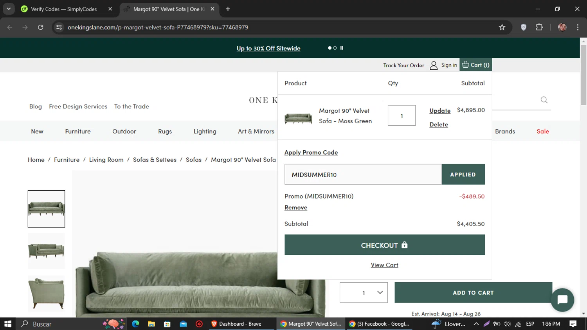Open the Up to 30% Off Sitewide link

point(268,49)
